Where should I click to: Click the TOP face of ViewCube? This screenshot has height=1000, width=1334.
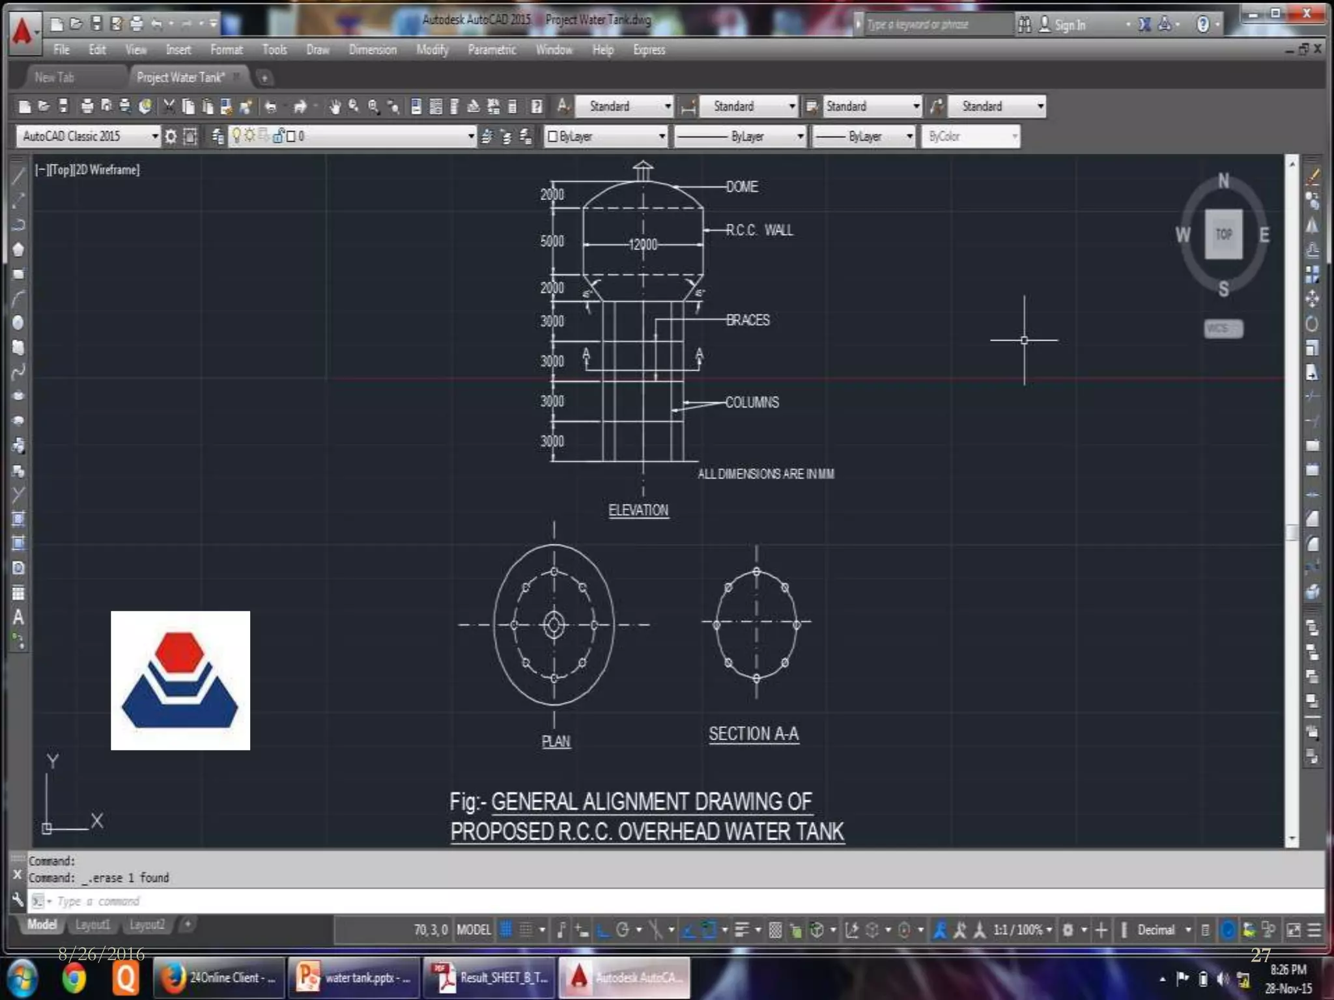[x=1223, y=234]
